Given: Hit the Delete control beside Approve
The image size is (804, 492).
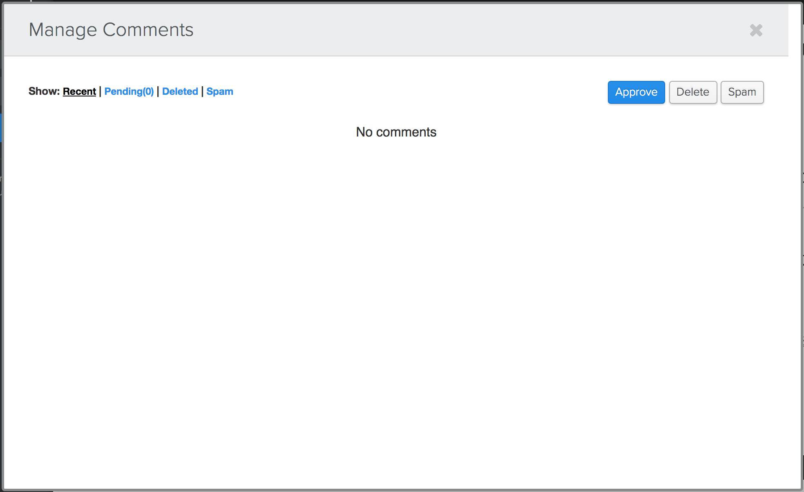Looking at the screenshot, I should (x=692, y=92).
